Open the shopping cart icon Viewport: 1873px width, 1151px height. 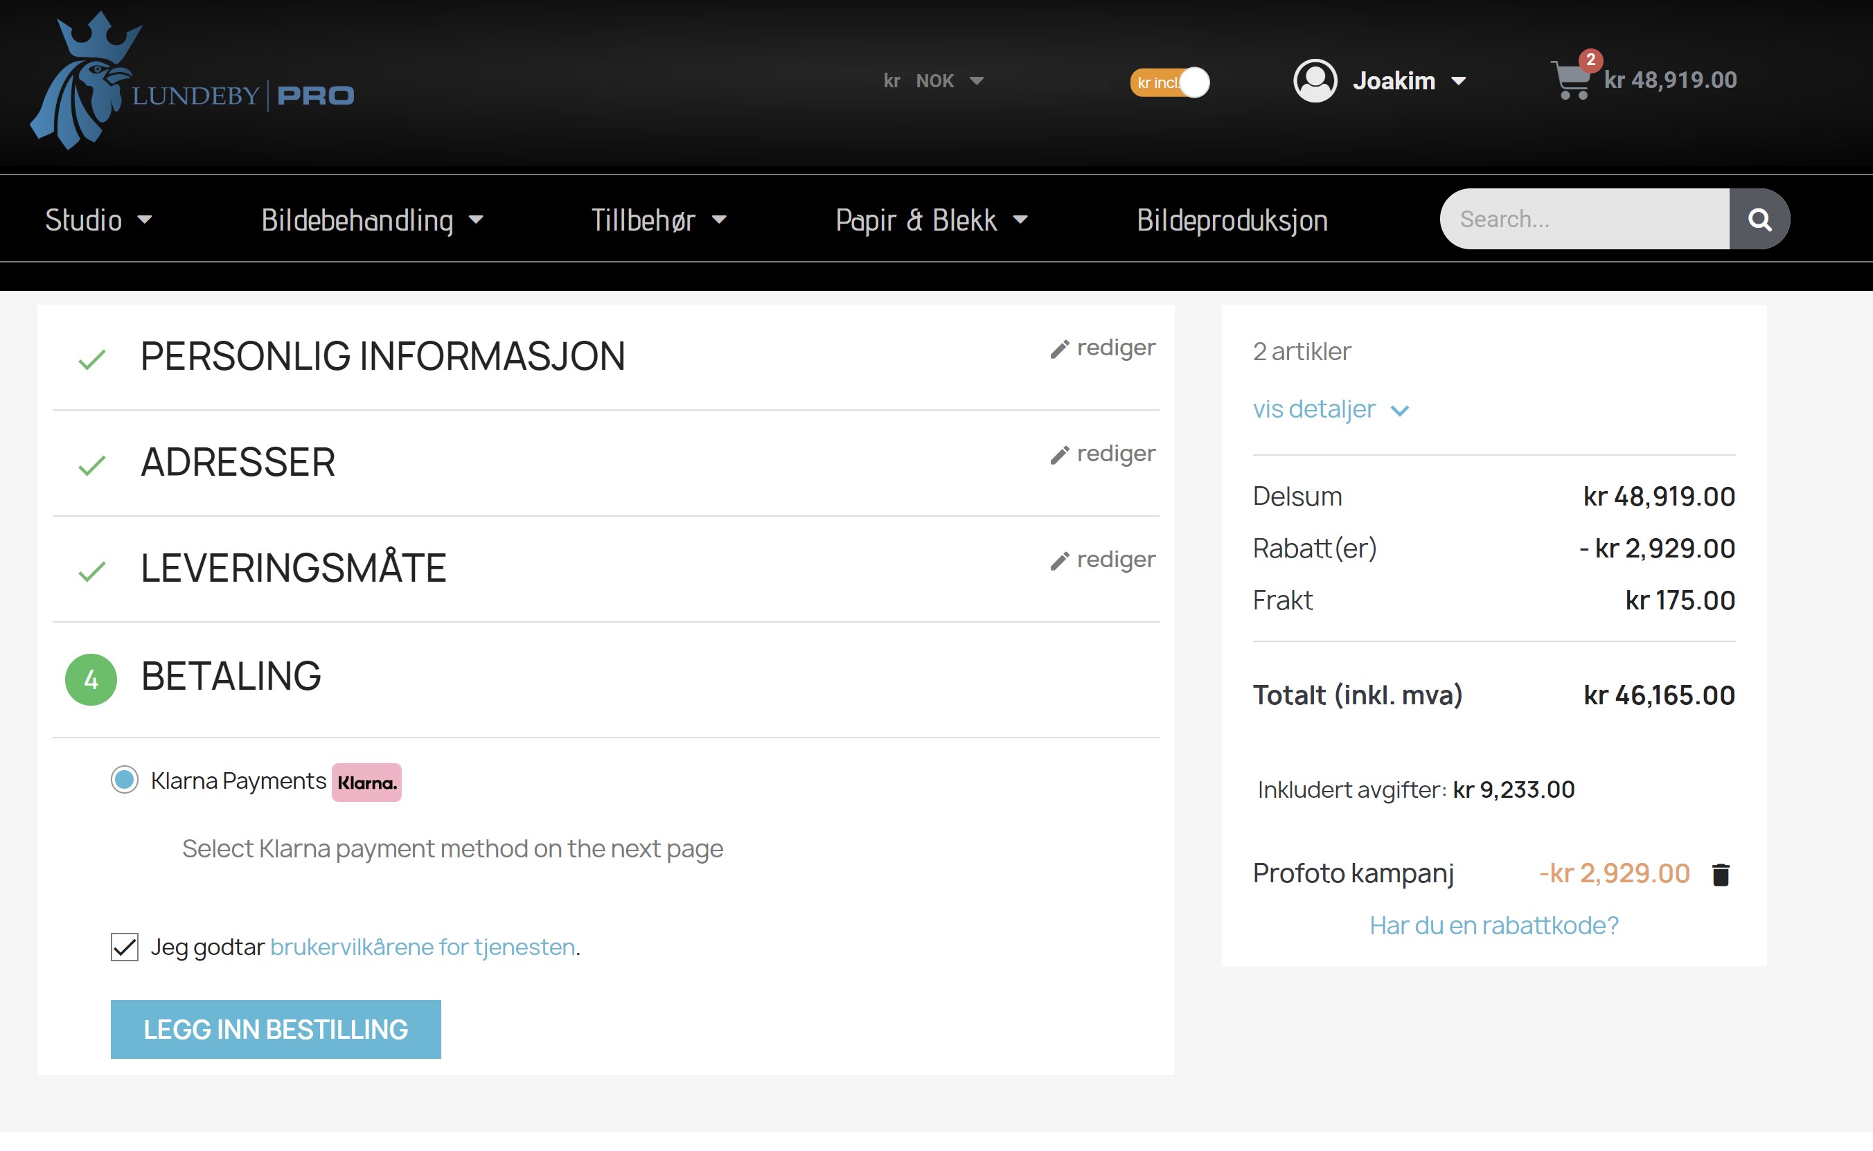1571,81
